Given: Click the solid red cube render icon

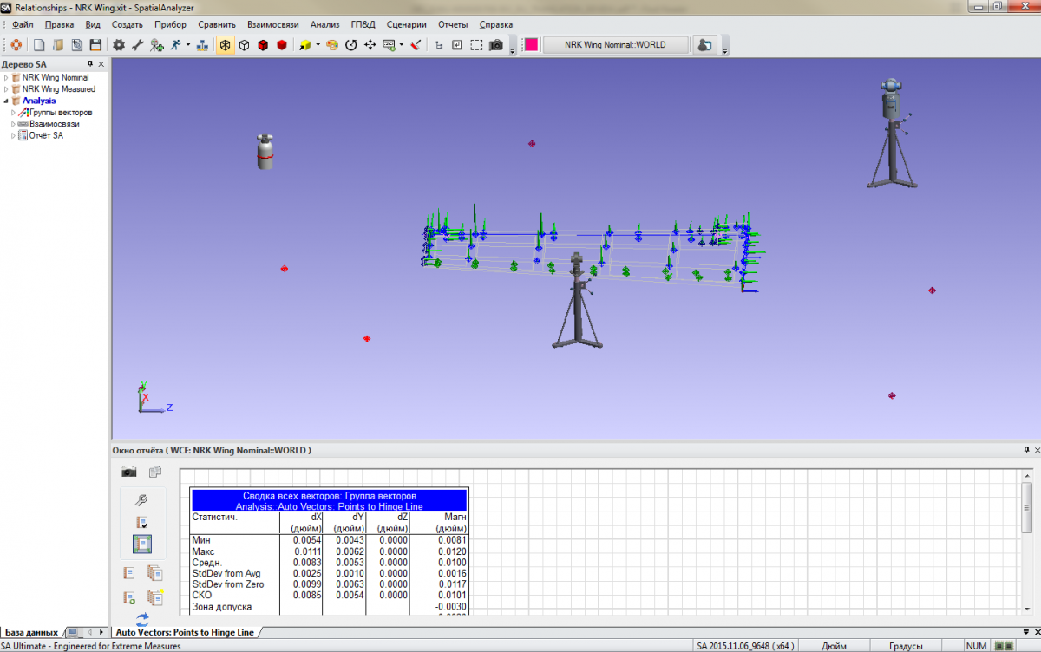Looking at the screenshot, I should [282, 45].
